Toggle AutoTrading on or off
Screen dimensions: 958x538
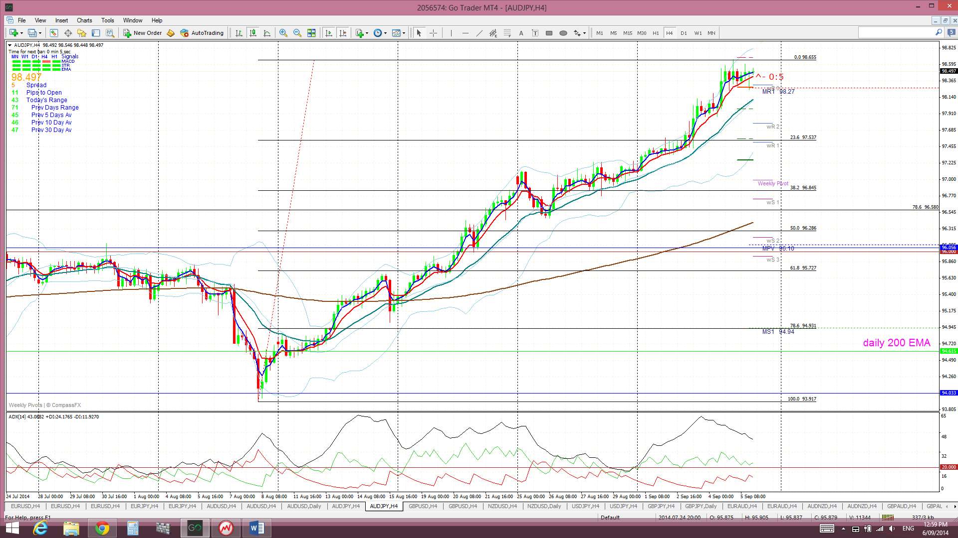(202, 33)
